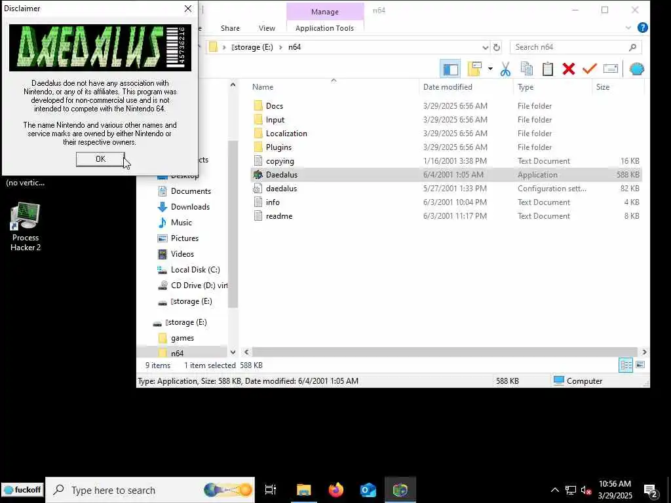Screen dimensions: 671x503
Task: Switch to Details view icon in status bar
Action: 626,365
